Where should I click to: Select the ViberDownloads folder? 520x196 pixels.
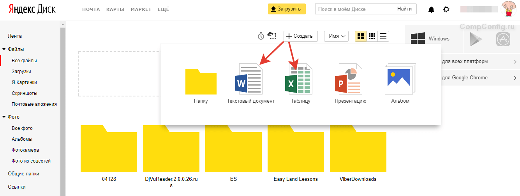[358, 149]
